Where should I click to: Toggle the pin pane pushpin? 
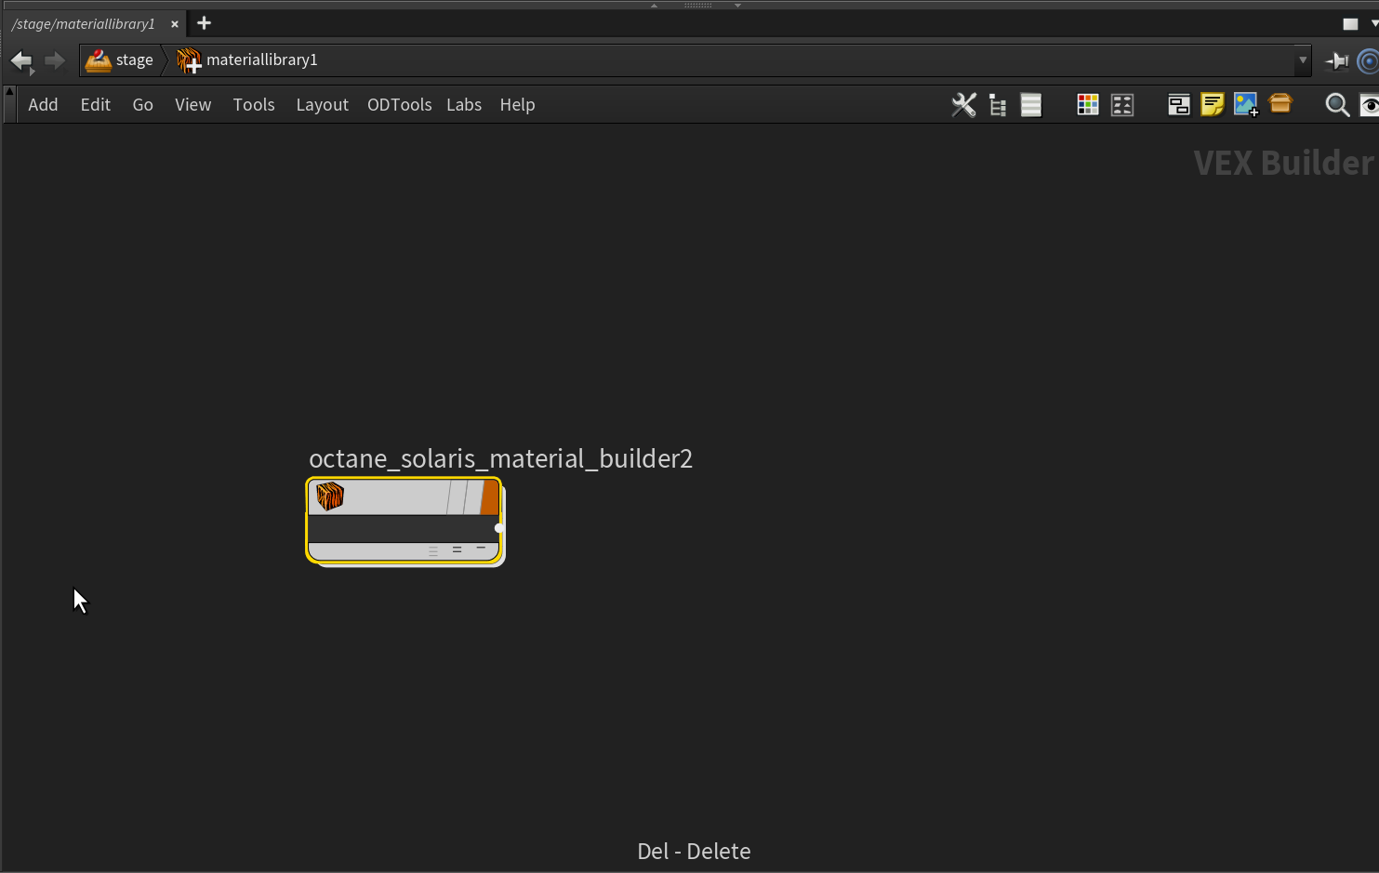point(1337,61)
